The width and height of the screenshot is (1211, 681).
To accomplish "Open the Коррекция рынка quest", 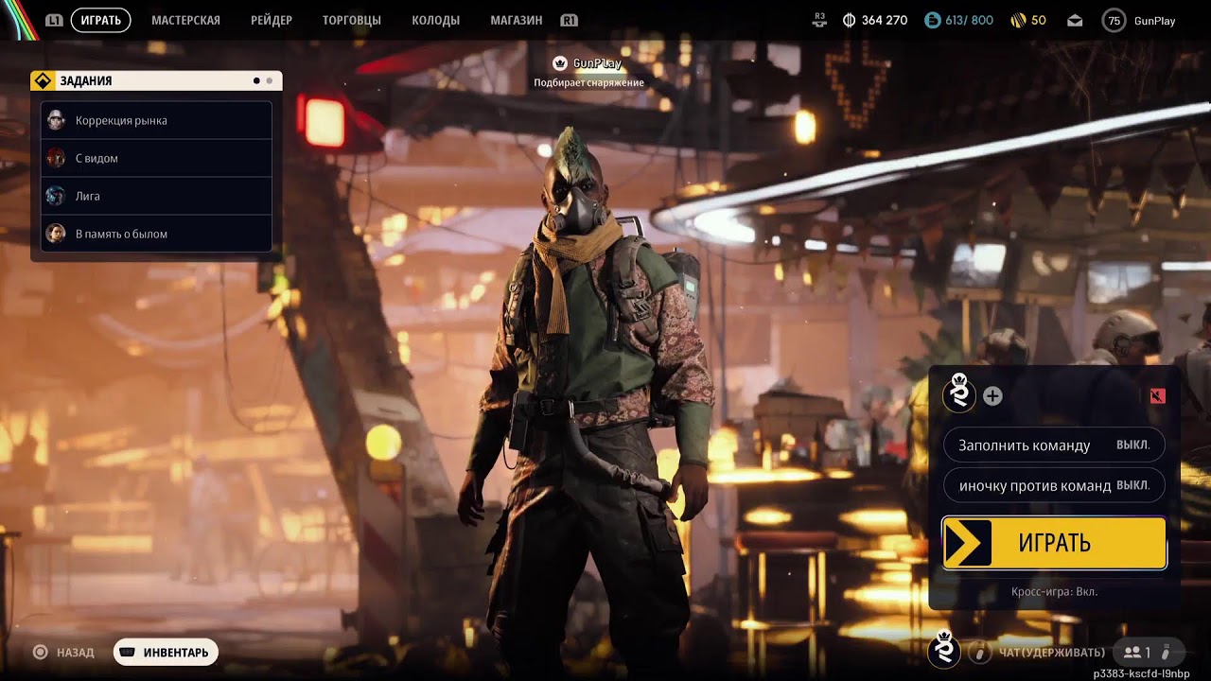I will (x=157, y=120).
